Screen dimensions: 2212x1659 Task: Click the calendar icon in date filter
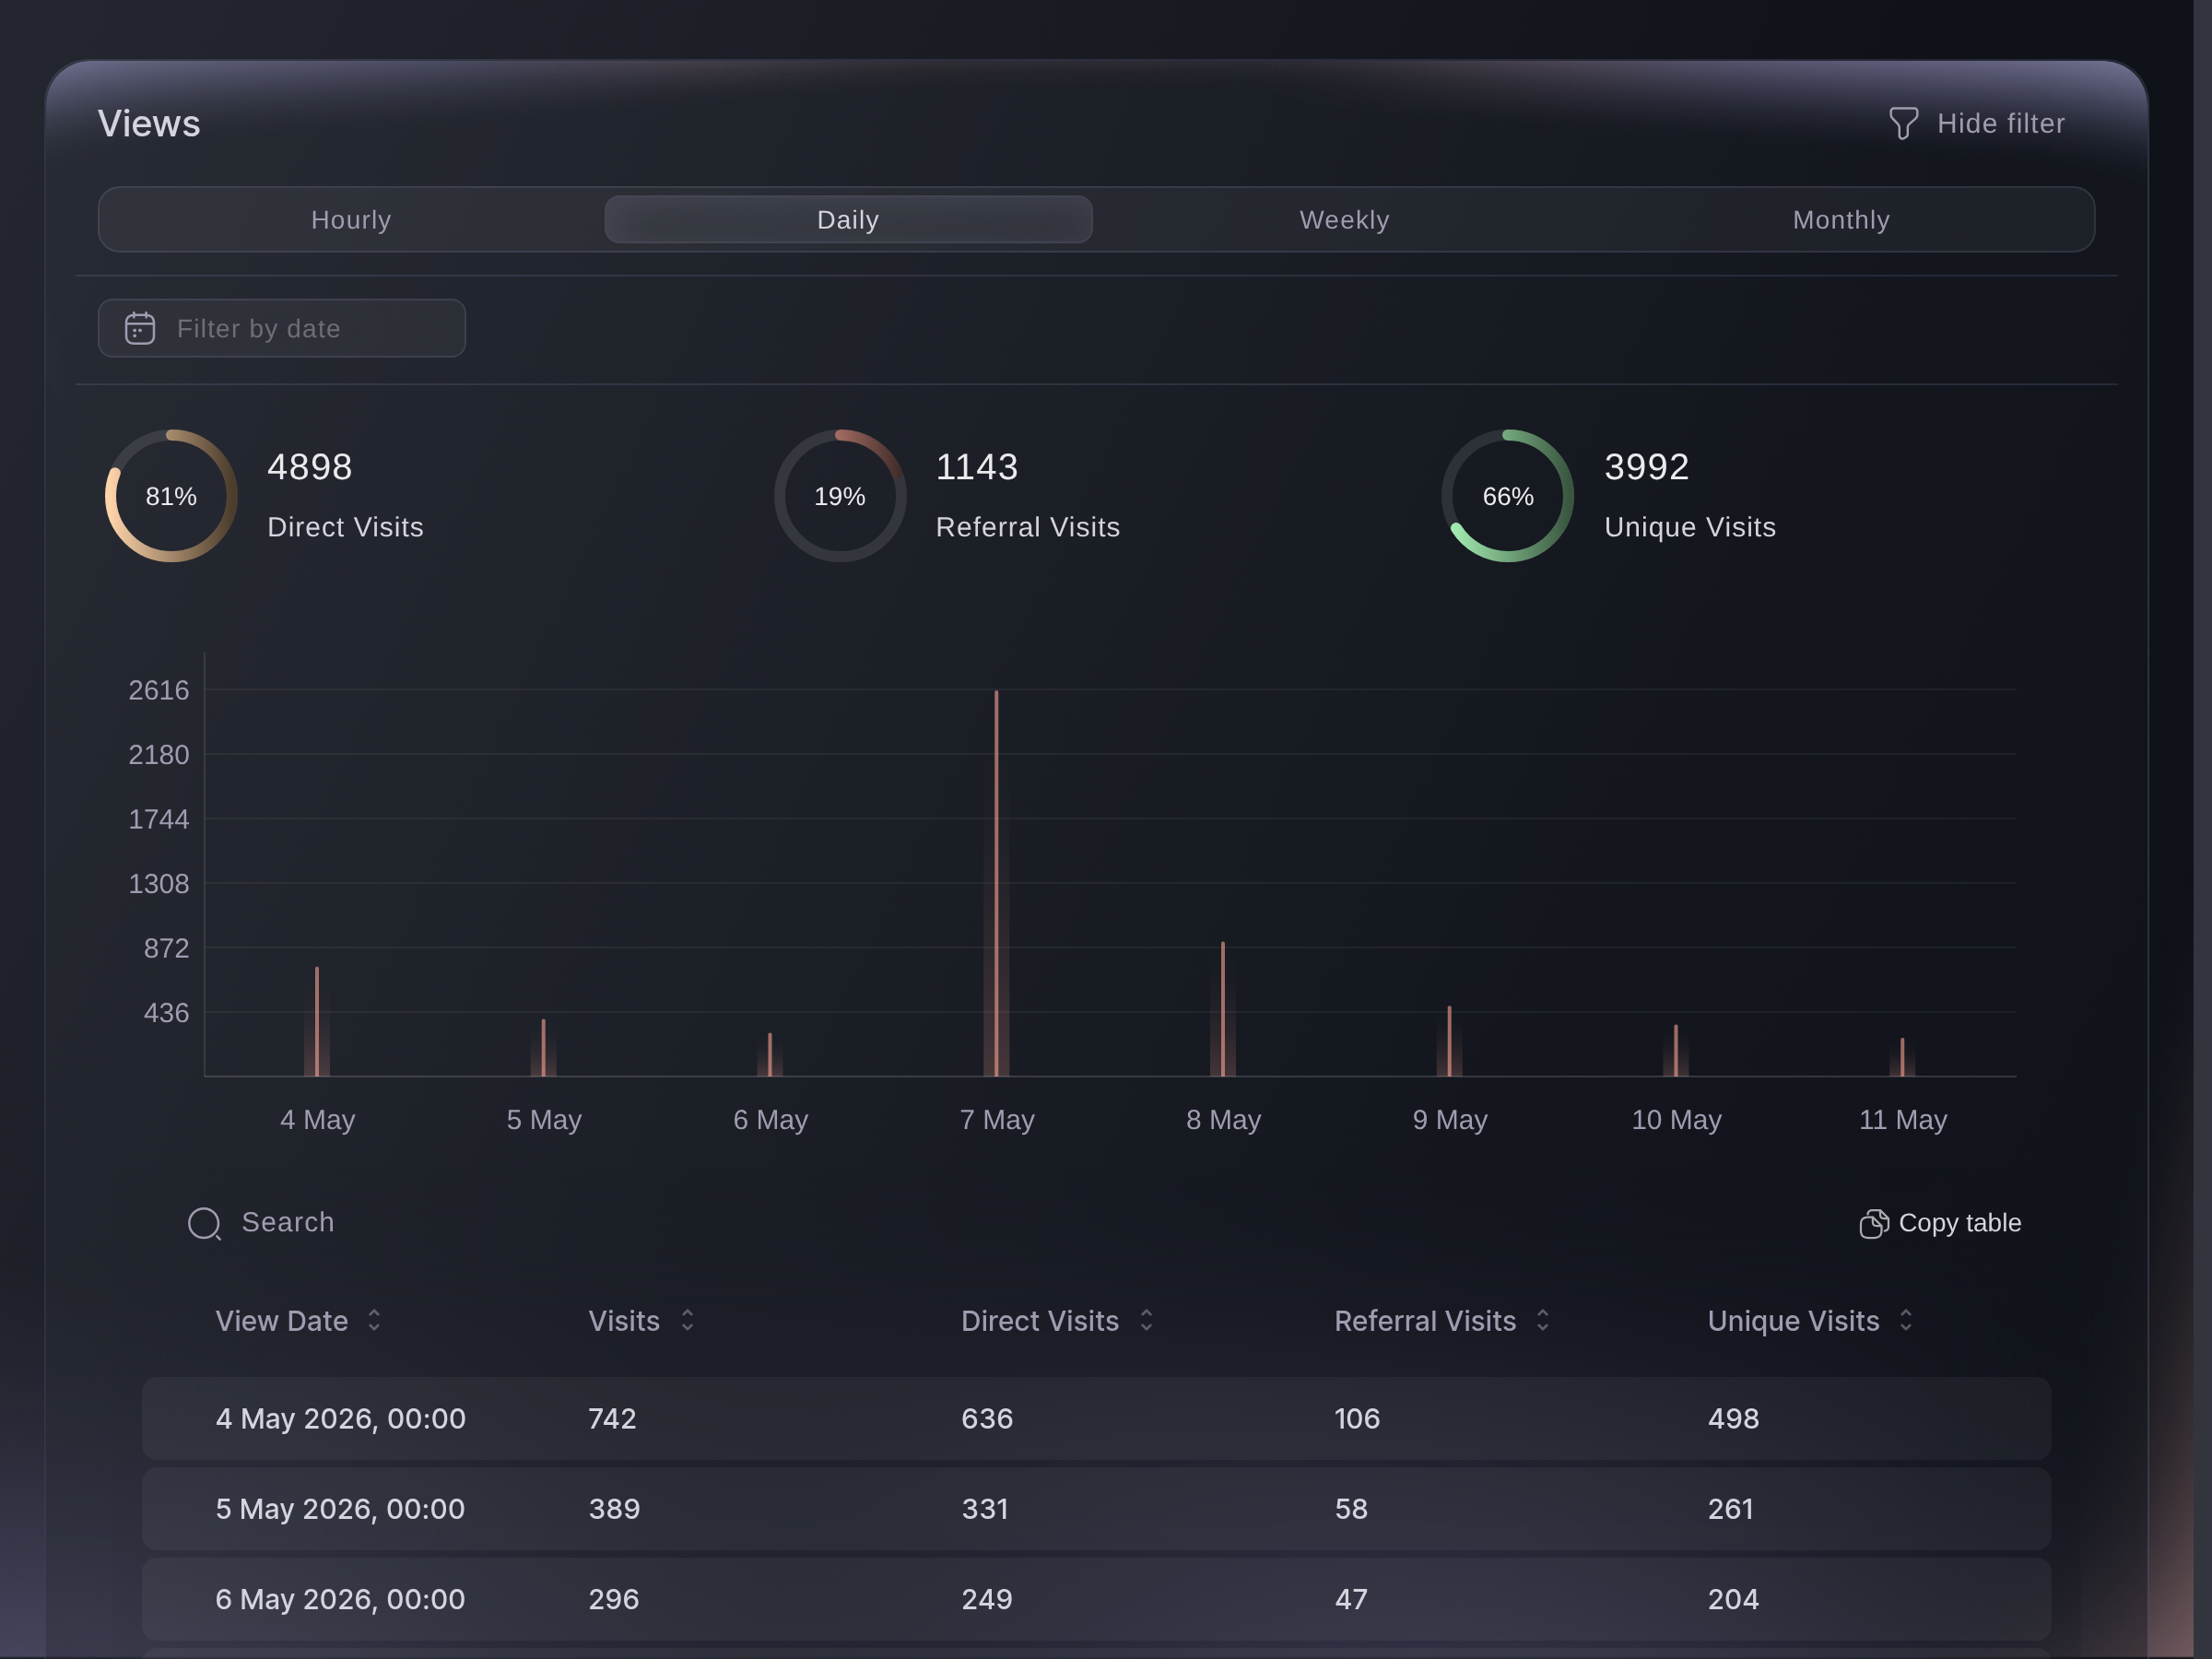point(140,328)
